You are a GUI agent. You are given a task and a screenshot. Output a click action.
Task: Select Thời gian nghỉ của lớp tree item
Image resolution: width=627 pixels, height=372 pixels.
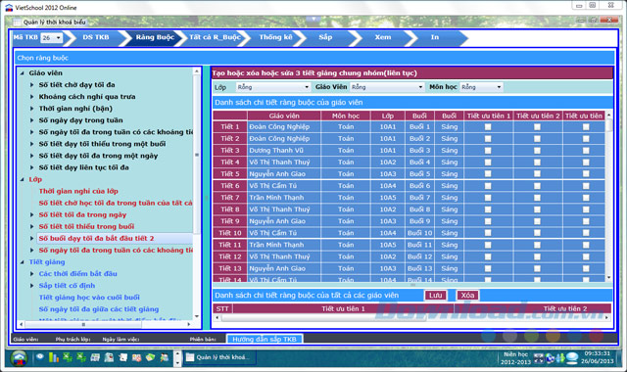78,191
